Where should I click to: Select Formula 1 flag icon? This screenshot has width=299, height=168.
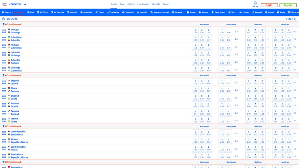pyautogui.click(x=173, y=12)
